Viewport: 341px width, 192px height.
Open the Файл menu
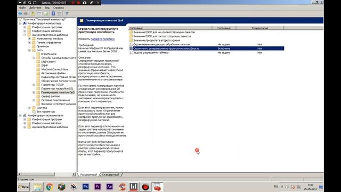coord(22,7)
